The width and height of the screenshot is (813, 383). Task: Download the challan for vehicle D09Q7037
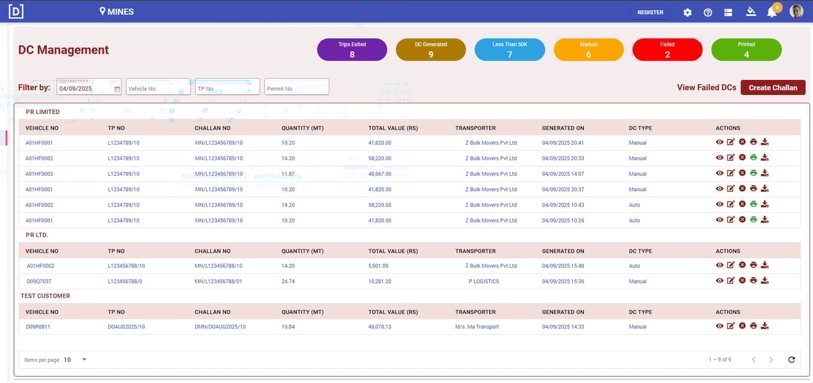tap(765, 281)
